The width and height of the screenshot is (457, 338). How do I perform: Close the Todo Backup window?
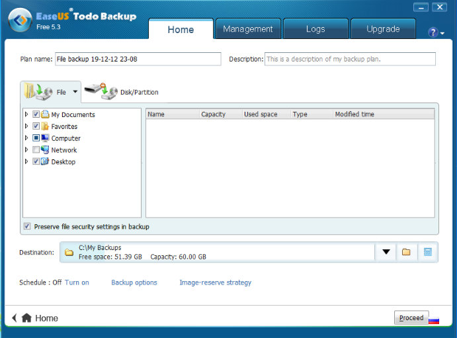tap(440, 7)
